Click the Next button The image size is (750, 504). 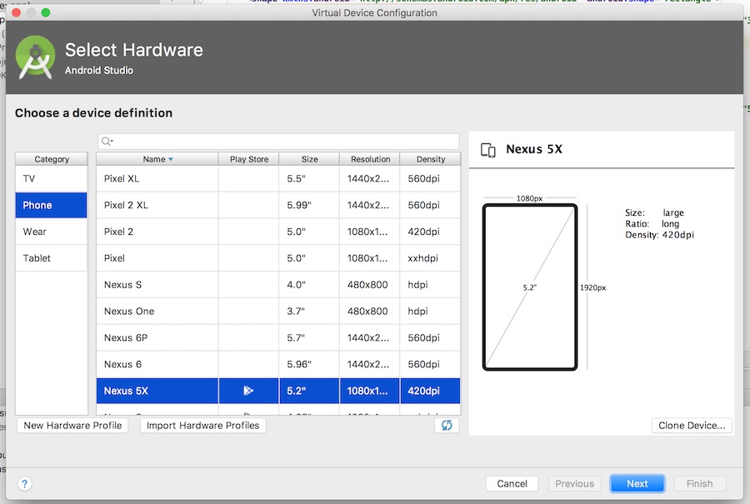click(637, 484)
